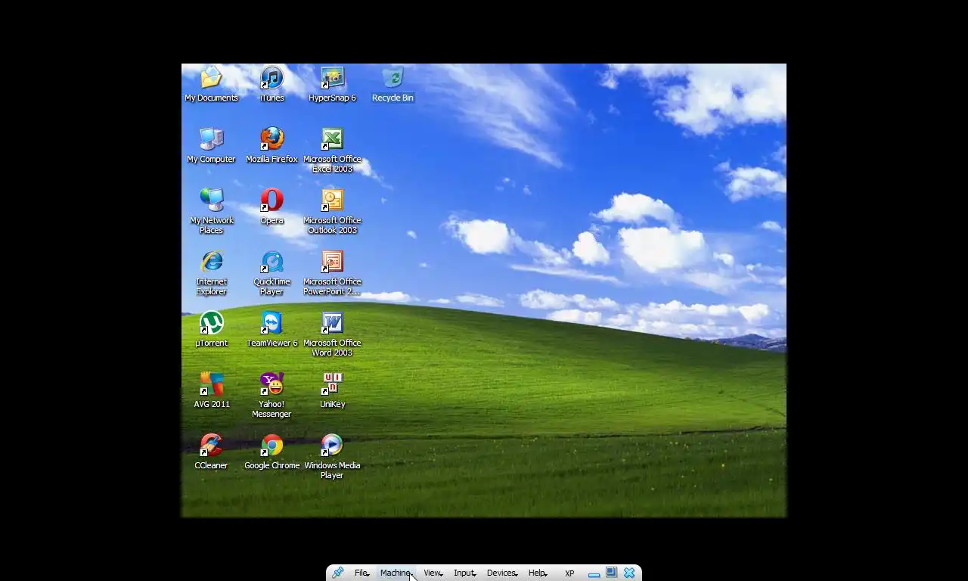Select the Google Chrome shortcut
Image resolution: width=968 pixels, height=581 pixels.
271,452
